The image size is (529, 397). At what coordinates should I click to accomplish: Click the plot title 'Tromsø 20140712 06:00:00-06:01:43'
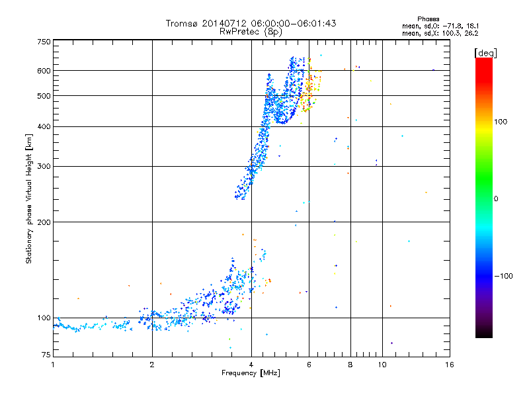[x=251, y=23]
